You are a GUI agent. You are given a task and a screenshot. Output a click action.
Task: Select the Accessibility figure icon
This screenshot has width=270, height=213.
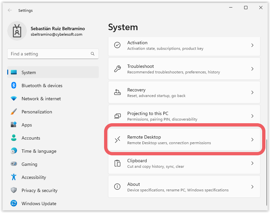click(x=13, y=177)
